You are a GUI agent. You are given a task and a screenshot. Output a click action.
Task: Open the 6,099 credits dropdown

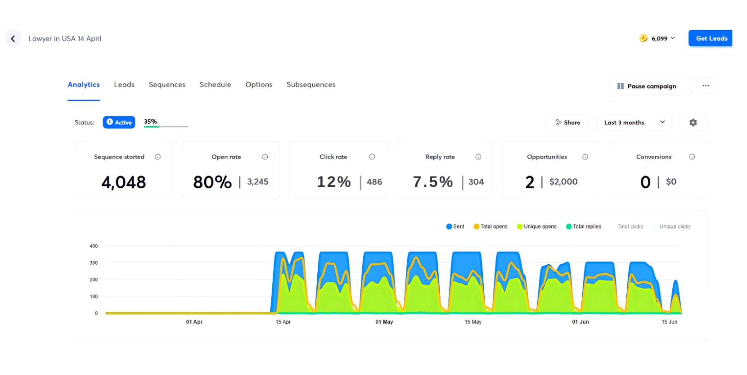tap(657, 39)
